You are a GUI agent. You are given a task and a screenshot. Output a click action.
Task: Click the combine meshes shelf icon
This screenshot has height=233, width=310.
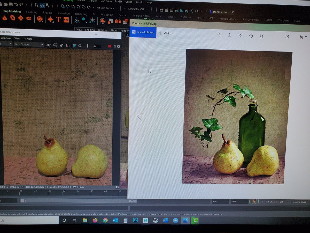(x=103, y=21)
